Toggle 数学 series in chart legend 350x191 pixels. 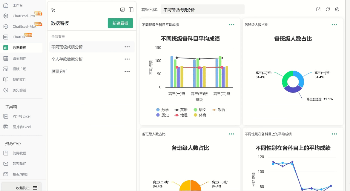click(x=162, y=110)
